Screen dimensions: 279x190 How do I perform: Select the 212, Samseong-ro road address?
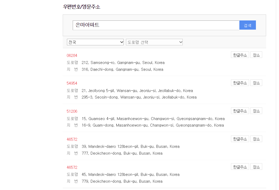tap(123, 63)
